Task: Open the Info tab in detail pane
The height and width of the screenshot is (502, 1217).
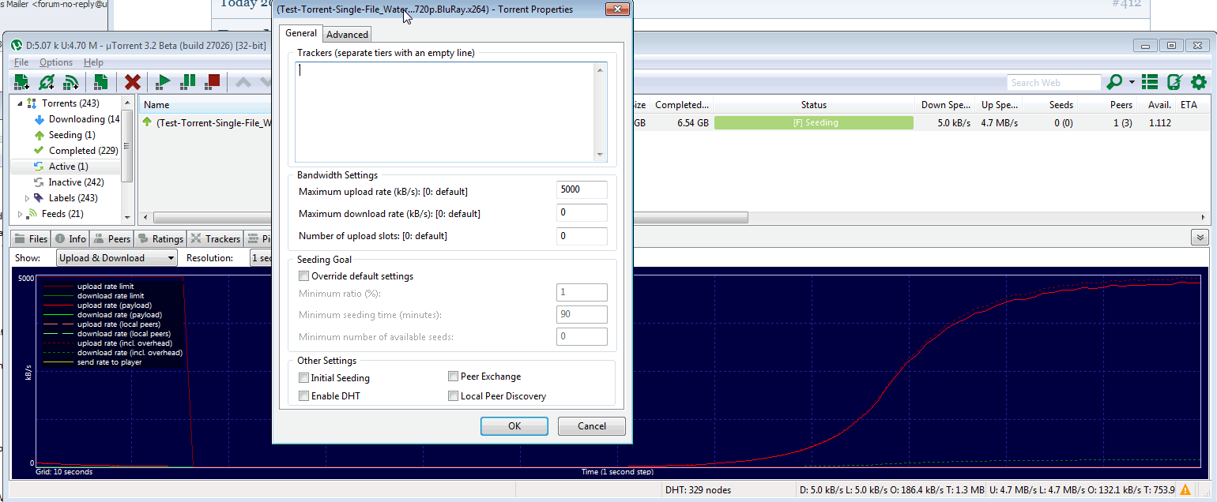Action: coord(70,238)
